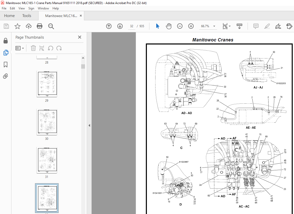Image resolution: width=294 pixels, height=214 pixels.
Task: Click the page number field showing 32
Action: pyautogui.click(x=132, y=26)
